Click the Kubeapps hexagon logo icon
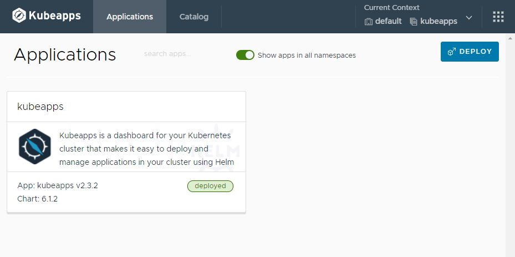 coord(19,16)
